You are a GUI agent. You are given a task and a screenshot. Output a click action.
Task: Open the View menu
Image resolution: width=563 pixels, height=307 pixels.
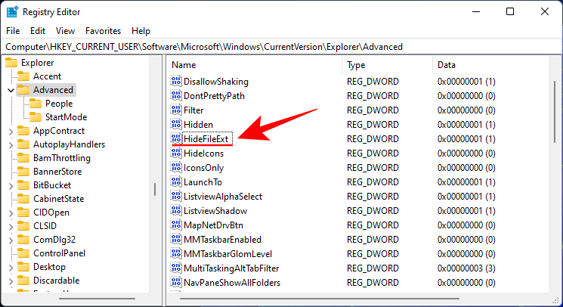tap(65, 31)
